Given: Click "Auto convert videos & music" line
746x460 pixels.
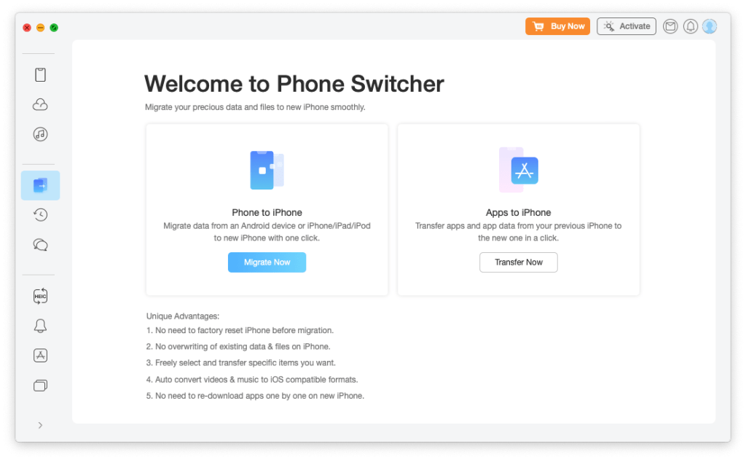Looking at the screenshot, I should (x=251, y=380).
